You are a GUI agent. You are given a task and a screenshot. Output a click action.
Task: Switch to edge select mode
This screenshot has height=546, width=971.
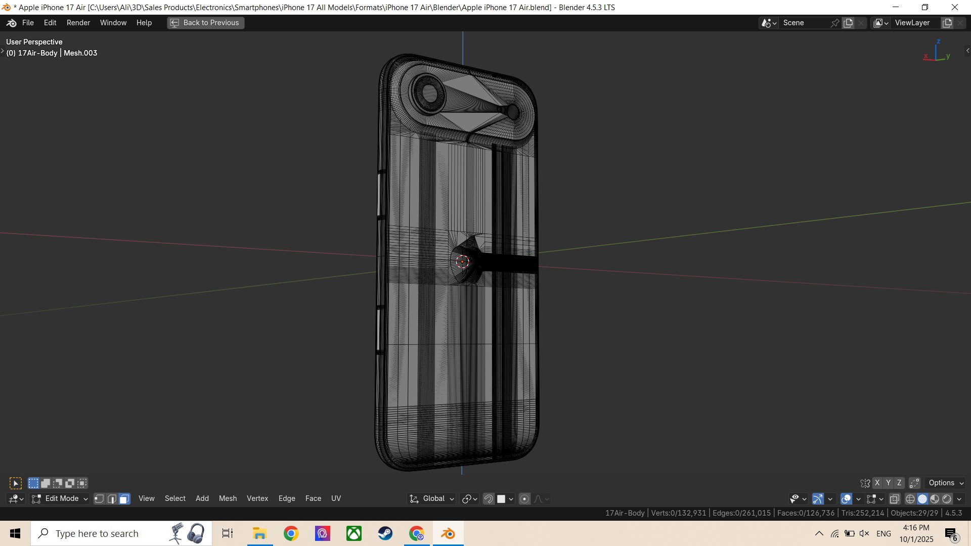pyautogui.click(x=112, y=499)
